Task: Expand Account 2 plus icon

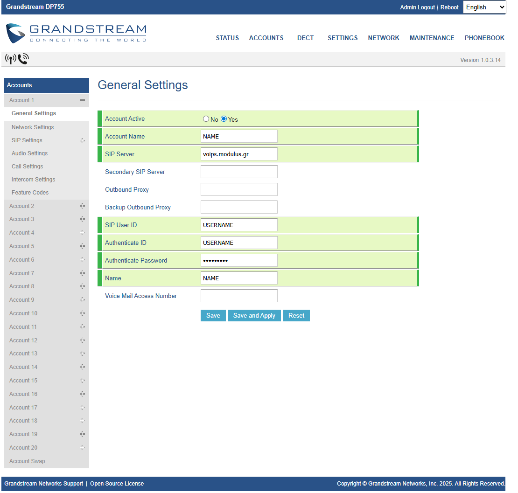Action: pyautogui.click(x=82, y=206)
